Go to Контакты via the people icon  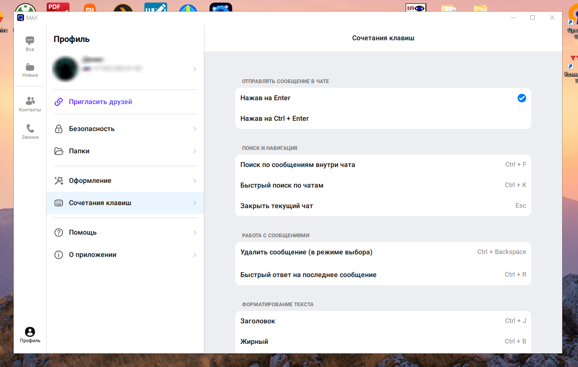point(30,101)
